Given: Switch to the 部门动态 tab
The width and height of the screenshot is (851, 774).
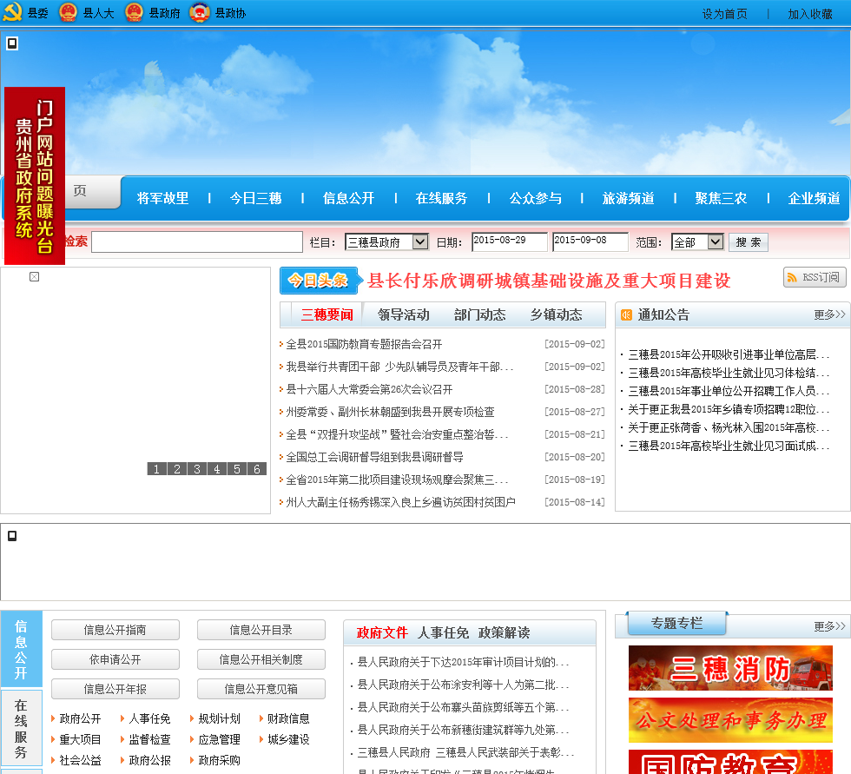Looking at the screenshot, I should [479, 314].
